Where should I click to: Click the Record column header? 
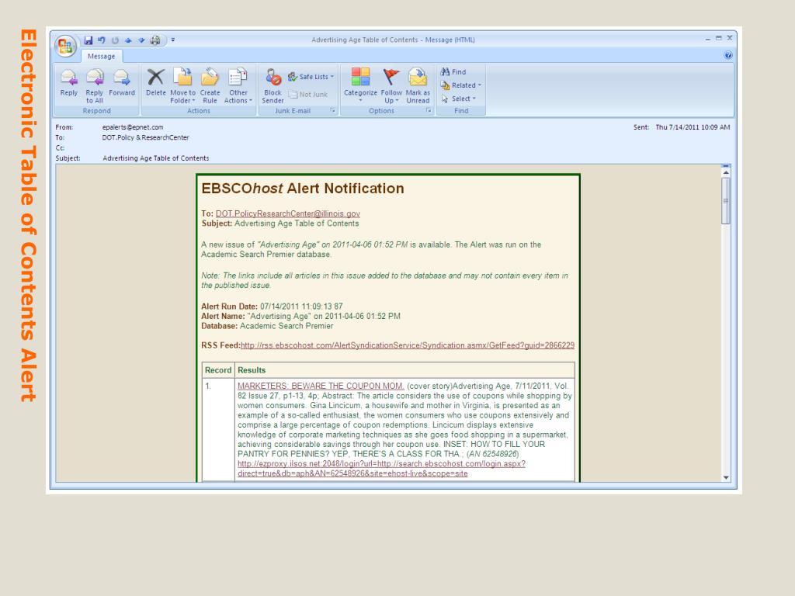218,370
